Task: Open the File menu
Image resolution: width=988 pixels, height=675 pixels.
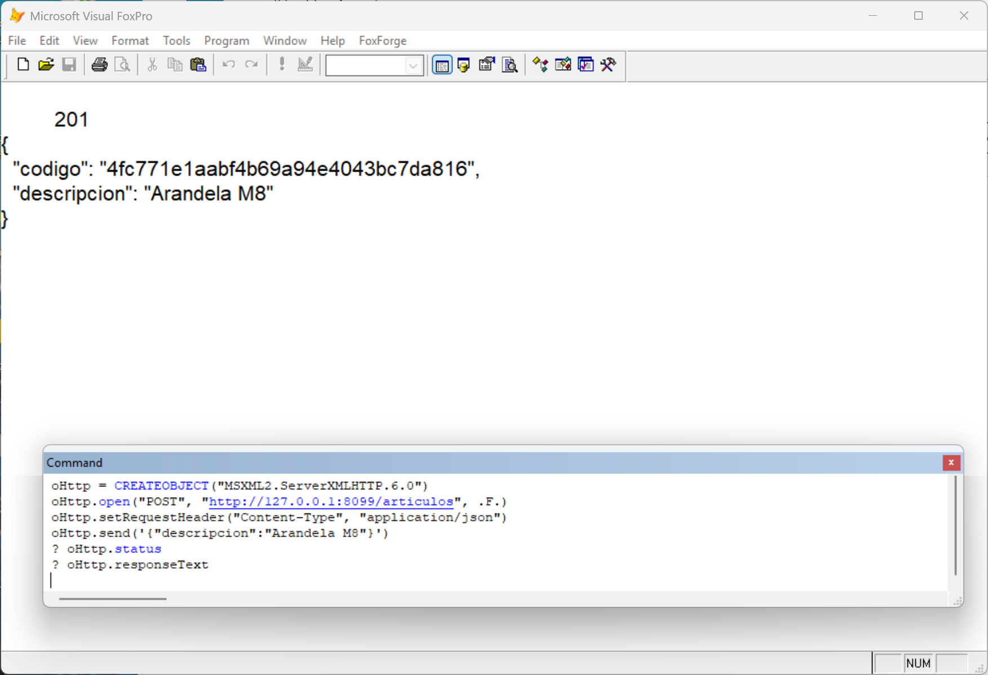Action: click(17, 41)
